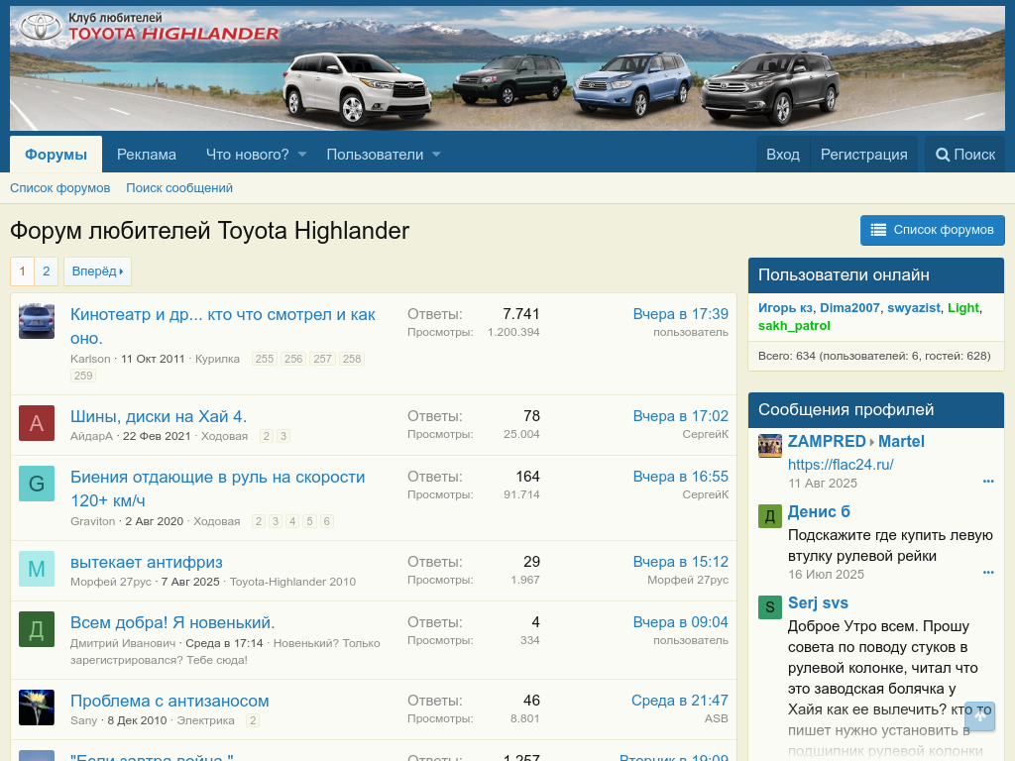Click the 'Вперёд' next page button
Image resolution: width=1015 pixels, height=761 pixels.
point(98,272)
